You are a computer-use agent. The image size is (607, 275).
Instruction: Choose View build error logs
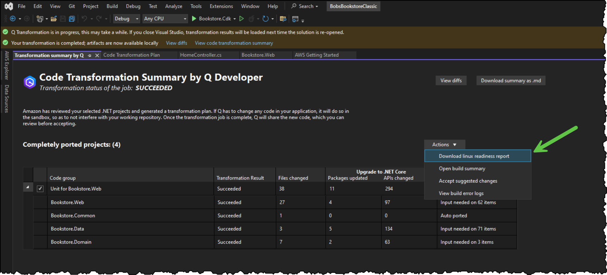click(x=478, y=193)
